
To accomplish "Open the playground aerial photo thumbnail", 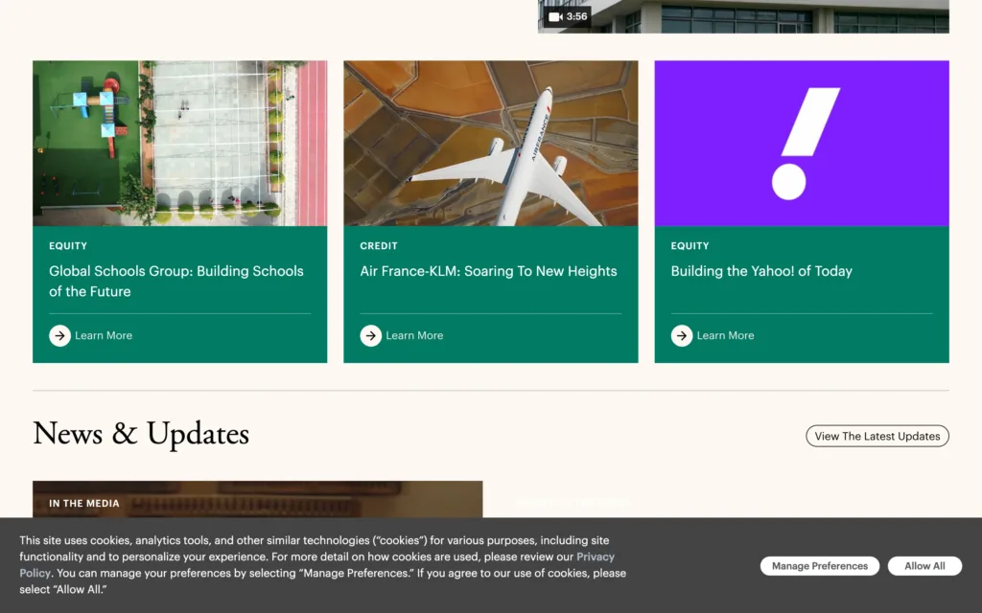I will [179, 144].
